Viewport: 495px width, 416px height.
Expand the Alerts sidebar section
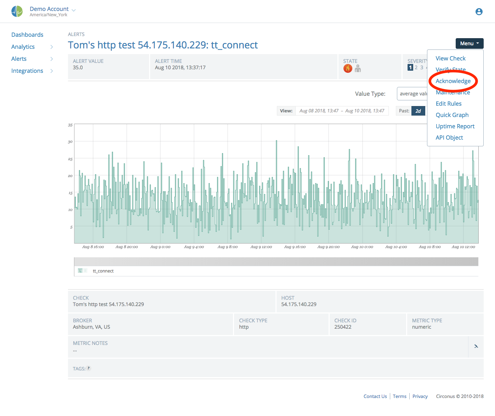pyautogui.click(x=52, y=59)
